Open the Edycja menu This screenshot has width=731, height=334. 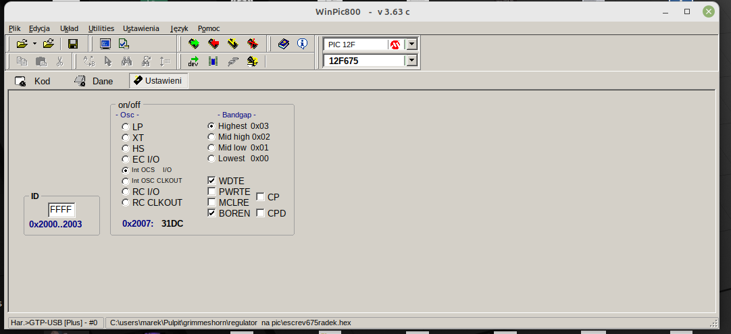[x=39, y=28]
